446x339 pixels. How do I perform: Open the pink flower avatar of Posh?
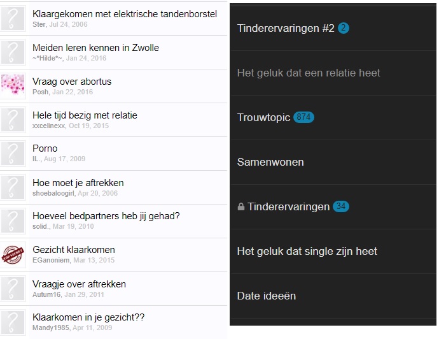[x=13, y=85]
